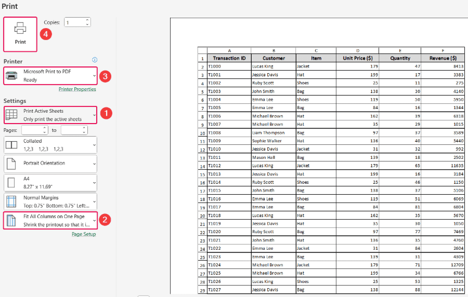
Task: Open the scaling options dropdown
Action: point(94,220)
